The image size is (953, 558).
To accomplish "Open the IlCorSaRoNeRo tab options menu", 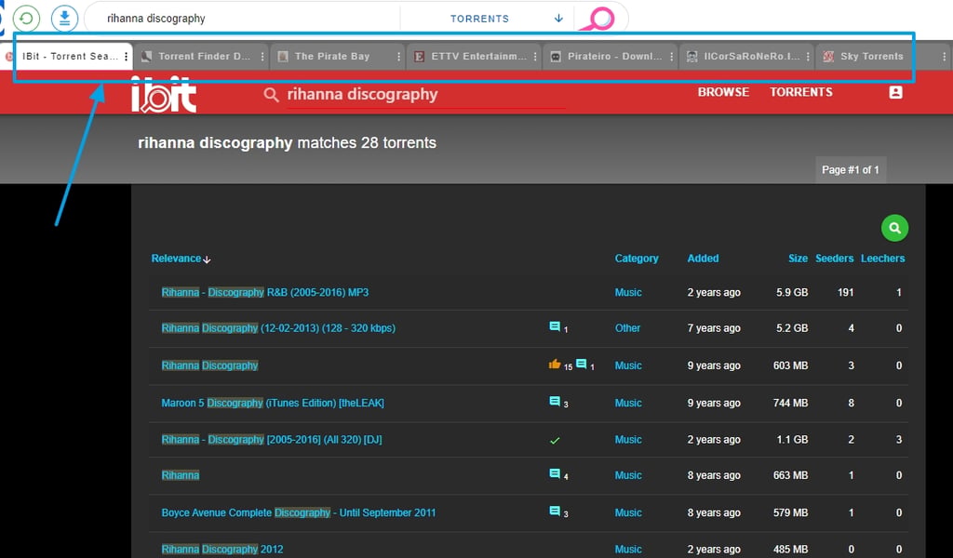I will [808, 57].
